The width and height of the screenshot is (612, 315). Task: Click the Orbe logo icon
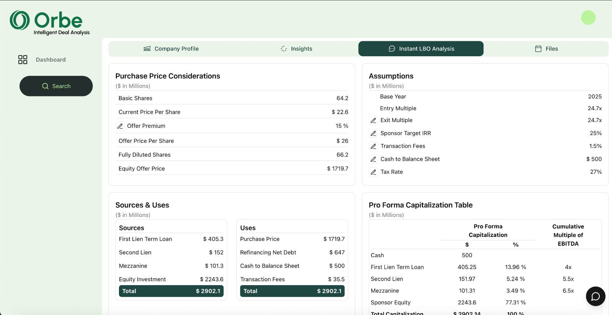click(x=20, y=20)
